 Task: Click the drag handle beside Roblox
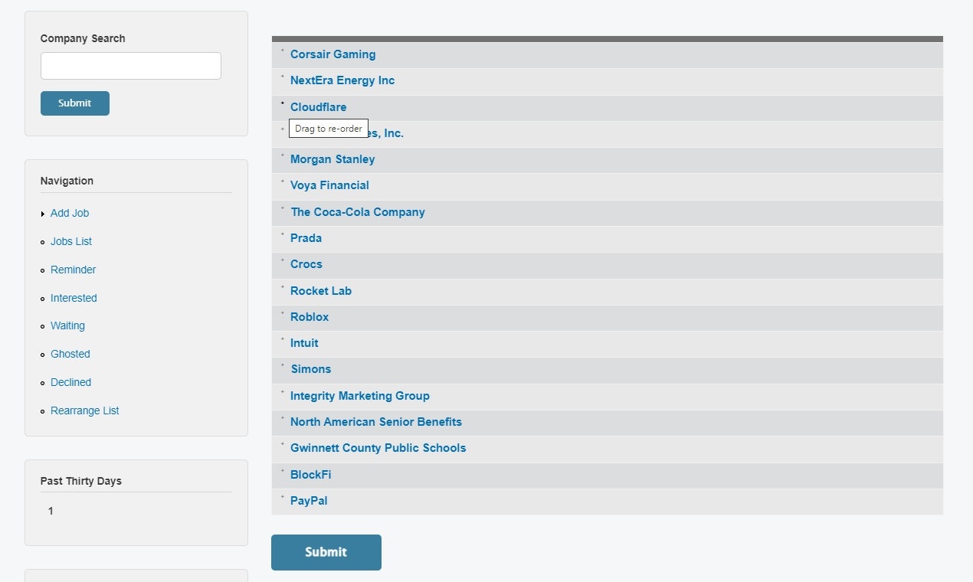(x=282, y=312)
